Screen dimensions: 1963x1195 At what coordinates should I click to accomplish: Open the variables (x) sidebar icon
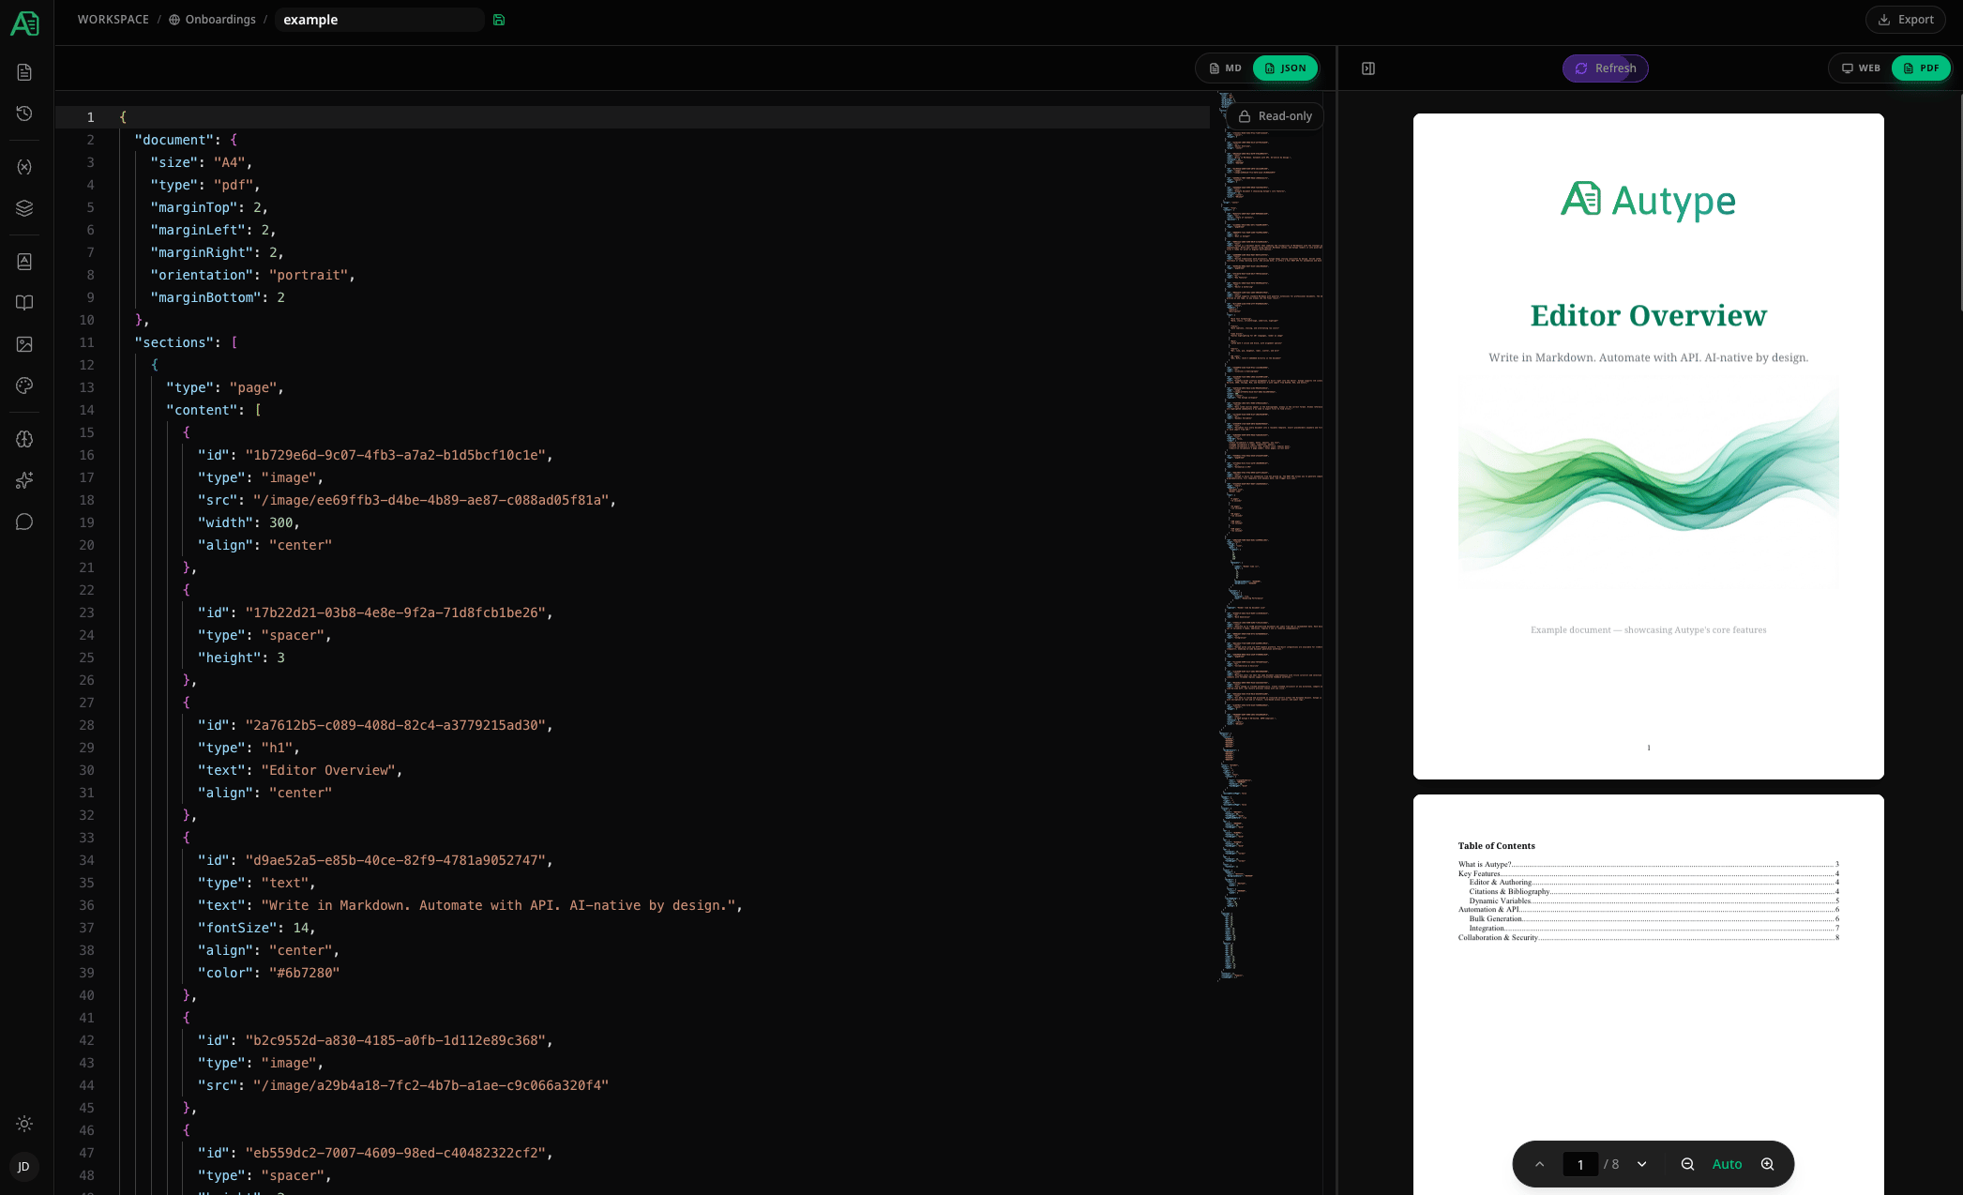coord(25,167)
